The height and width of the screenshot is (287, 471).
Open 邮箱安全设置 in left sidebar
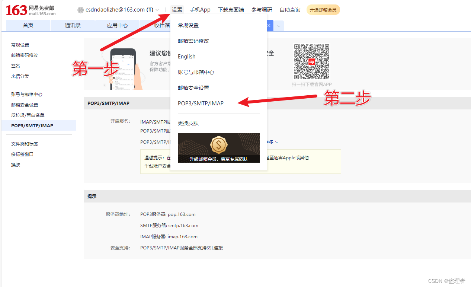25,105
